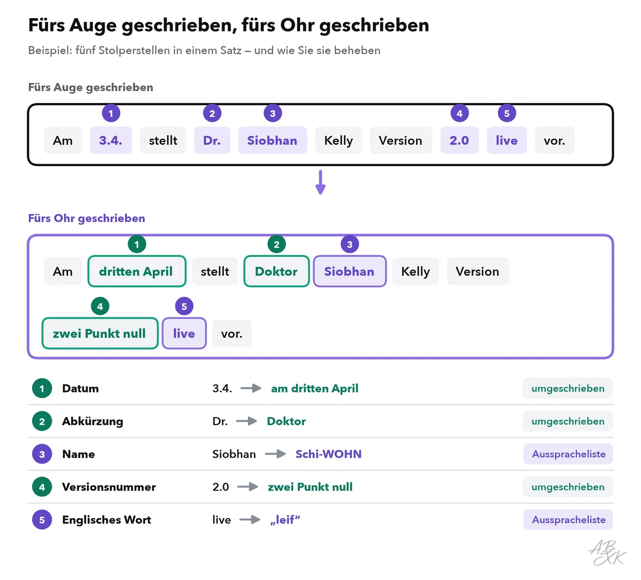641x580 pixels.
Task: Click the "2.0" chip in the Fürs Auge sentence
Action: click(x=459, y=140)
